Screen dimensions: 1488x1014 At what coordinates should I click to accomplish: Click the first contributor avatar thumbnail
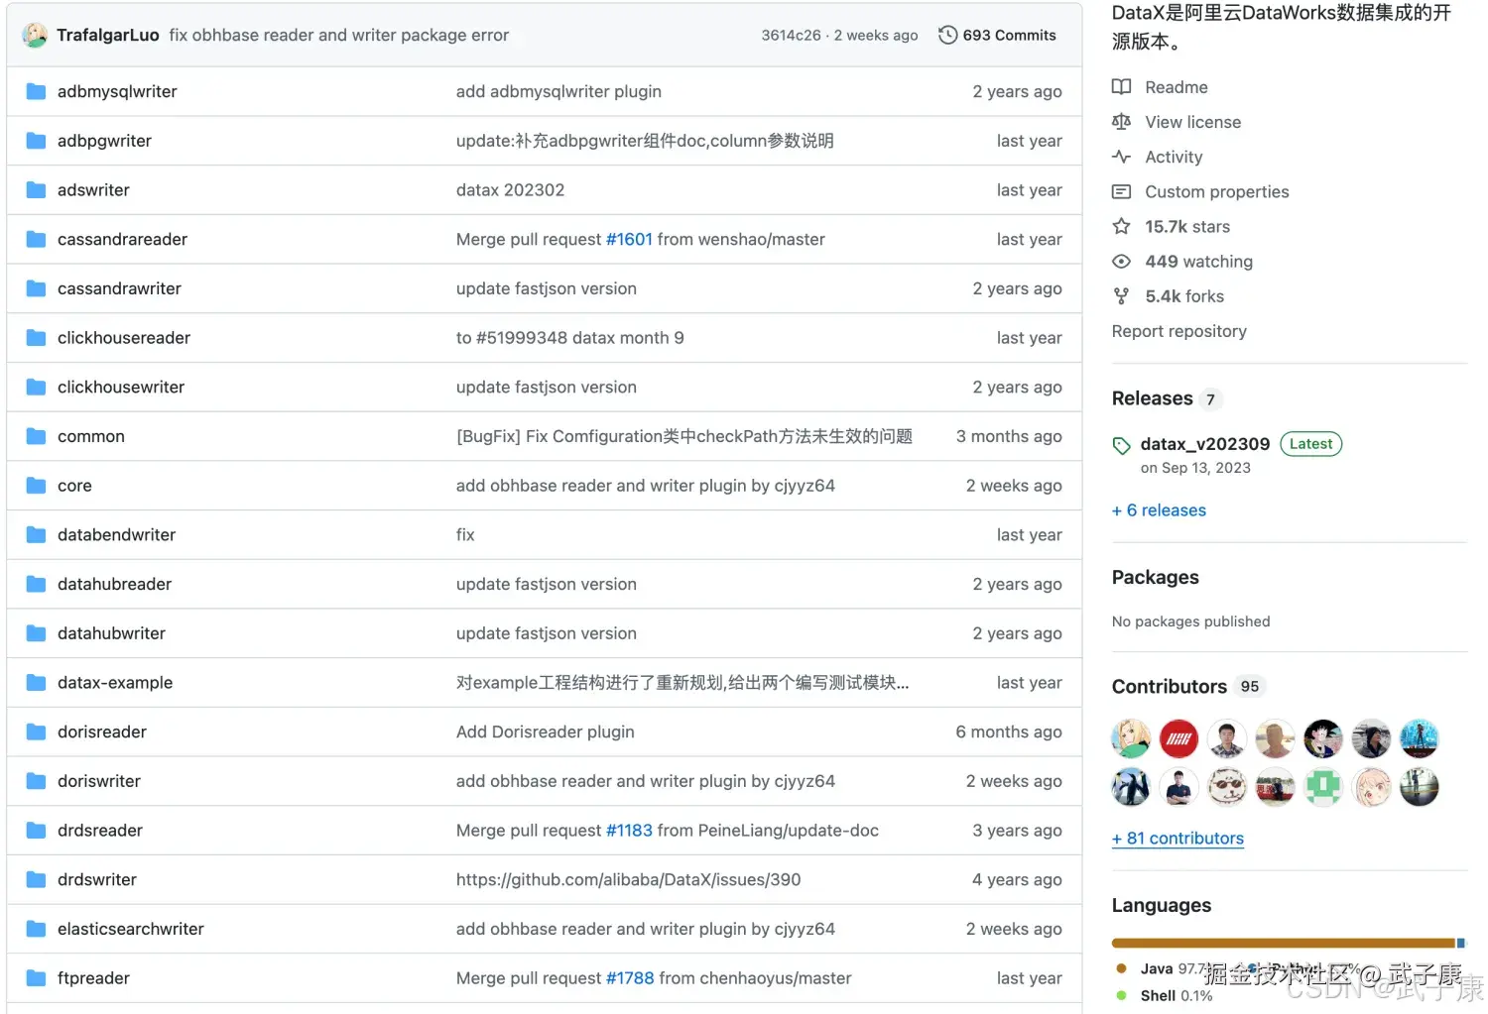1131,738
